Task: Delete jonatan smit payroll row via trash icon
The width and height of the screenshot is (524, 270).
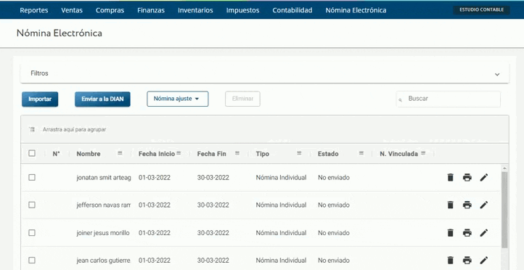Action: pyautogui.click(x=451, y=177)
